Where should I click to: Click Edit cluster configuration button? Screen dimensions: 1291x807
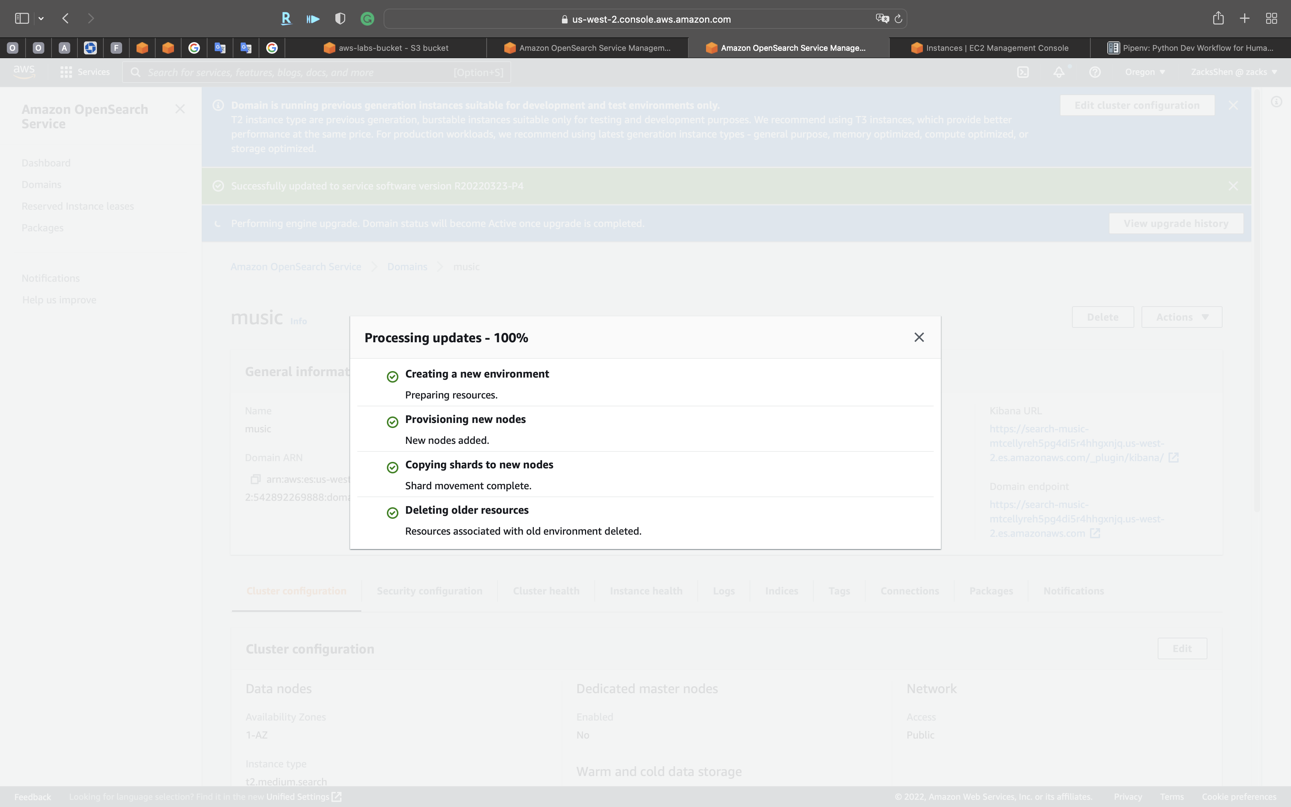coord(1137,105)
